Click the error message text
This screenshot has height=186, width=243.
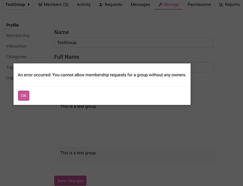pyautogui.click(x=102, y=75)
